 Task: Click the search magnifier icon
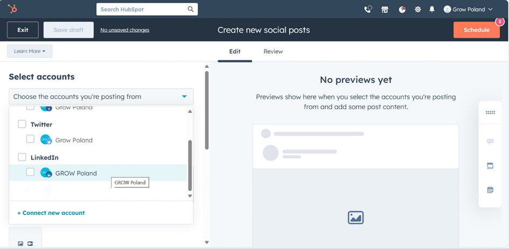coord(191,9)
